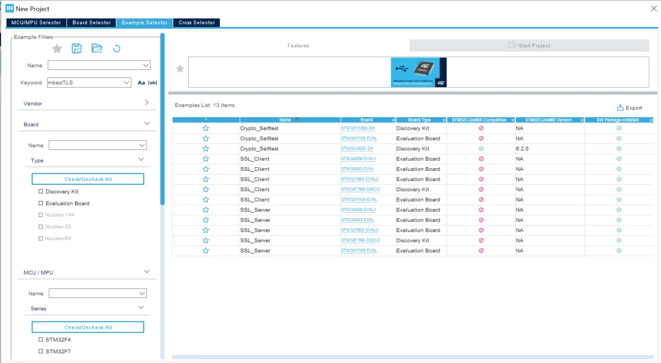
Task: Toggle the [ab] whole-word keyword option
Action: point(153,83)
